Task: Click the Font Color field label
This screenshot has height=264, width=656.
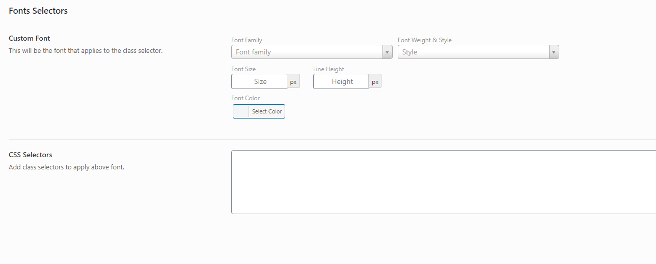Action: 245,98
